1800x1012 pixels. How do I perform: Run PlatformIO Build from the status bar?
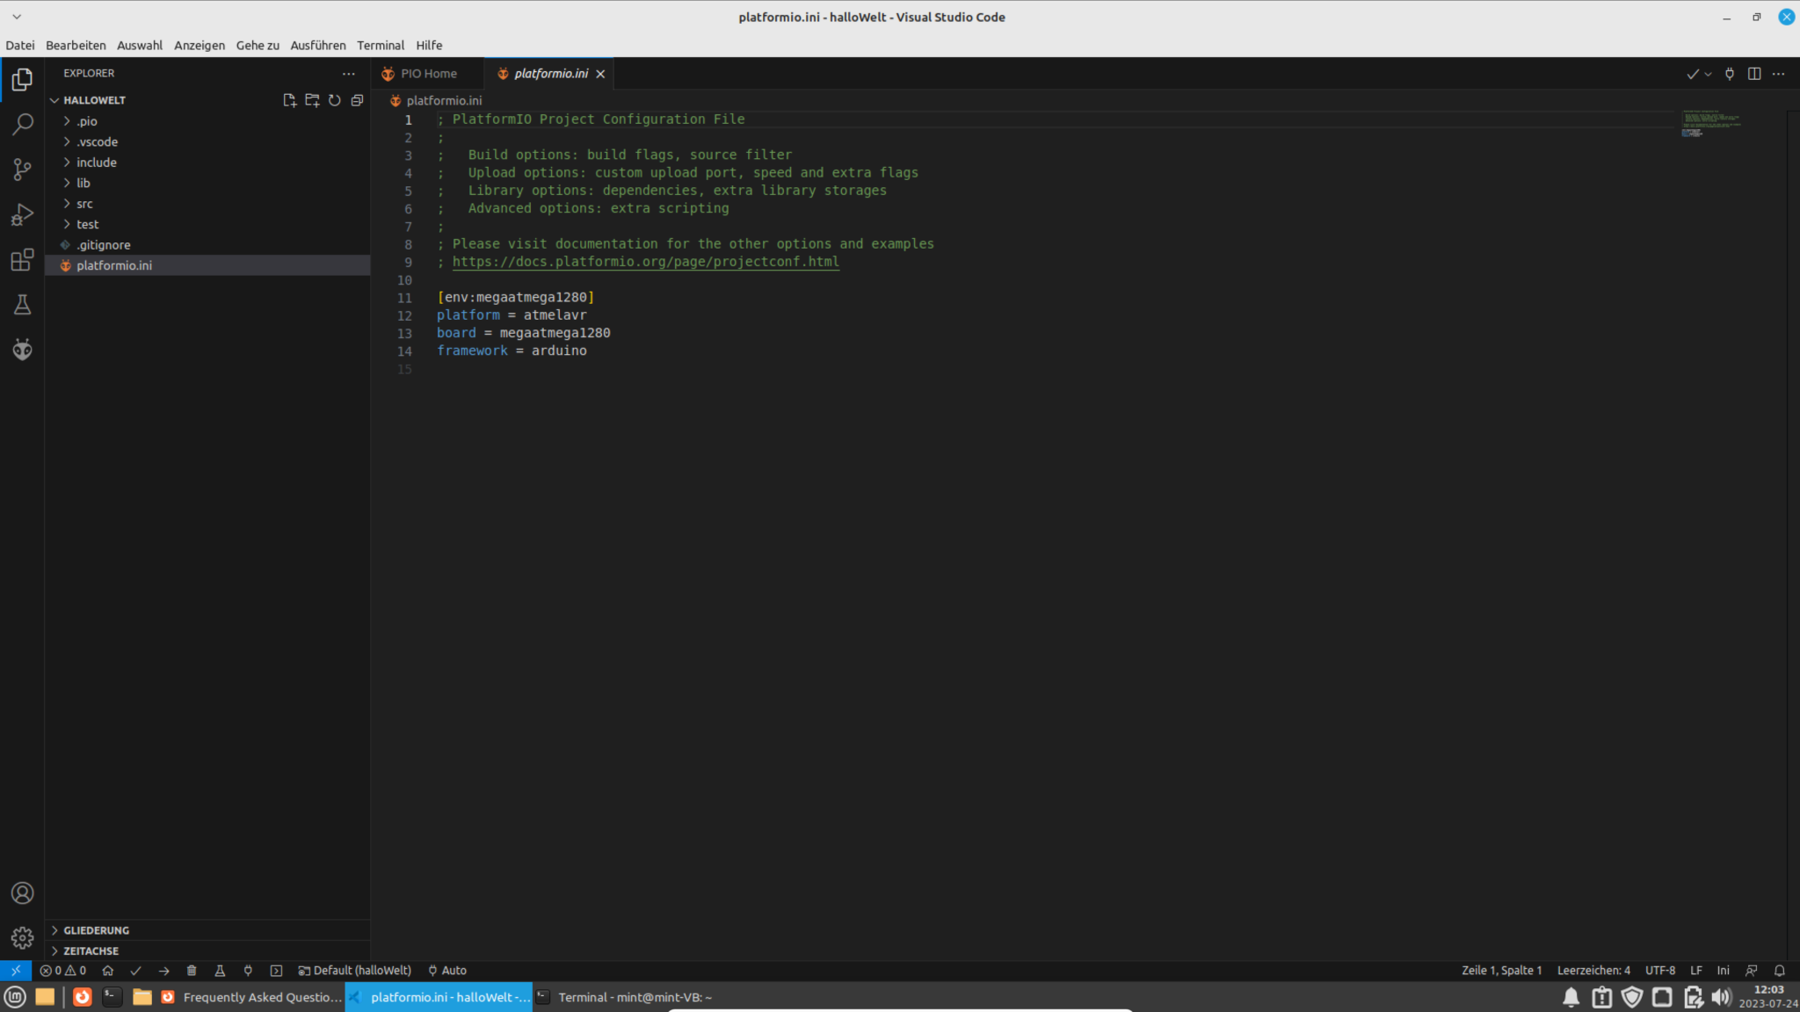click(135, 971)
